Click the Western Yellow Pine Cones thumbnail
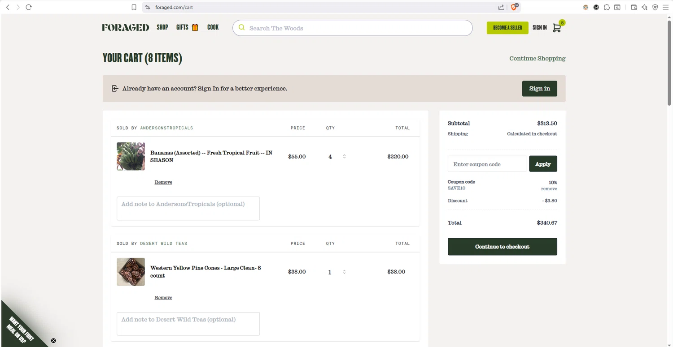 131,272
